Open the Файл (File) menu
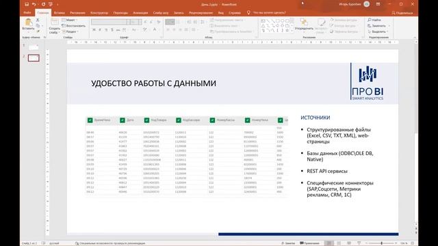 [27, 13]
